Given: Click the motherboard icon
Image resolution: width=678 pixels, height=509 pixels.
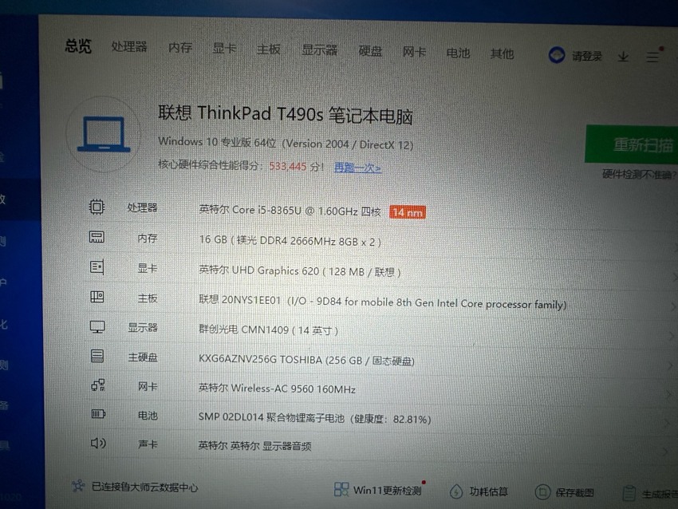Looking at the screenshot, I should [x=97, y=297].
